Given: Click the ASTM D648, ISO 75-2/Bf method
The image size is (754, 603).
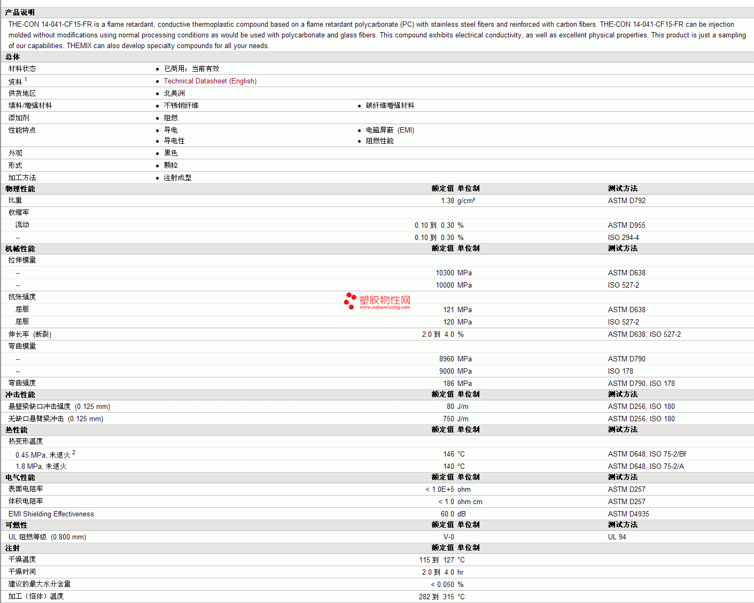Looking at the screenshot, I should (x=647, y=454).
